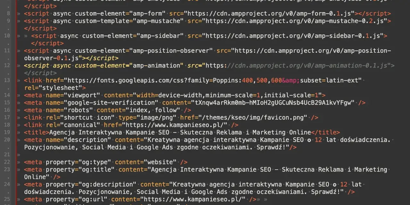Click the "amp-sidebar" attribute value
The height and width of the screenshot is (205, 410).
click(160, 36)
